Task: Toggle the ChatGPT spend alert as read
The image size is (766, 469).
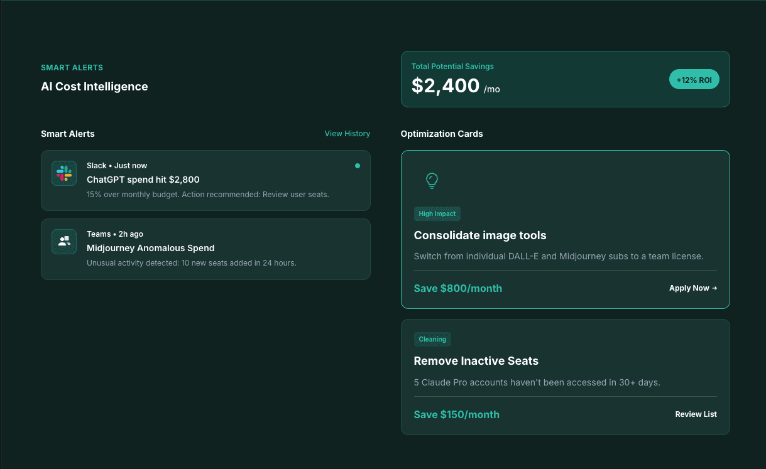Action: pos(205,180)
